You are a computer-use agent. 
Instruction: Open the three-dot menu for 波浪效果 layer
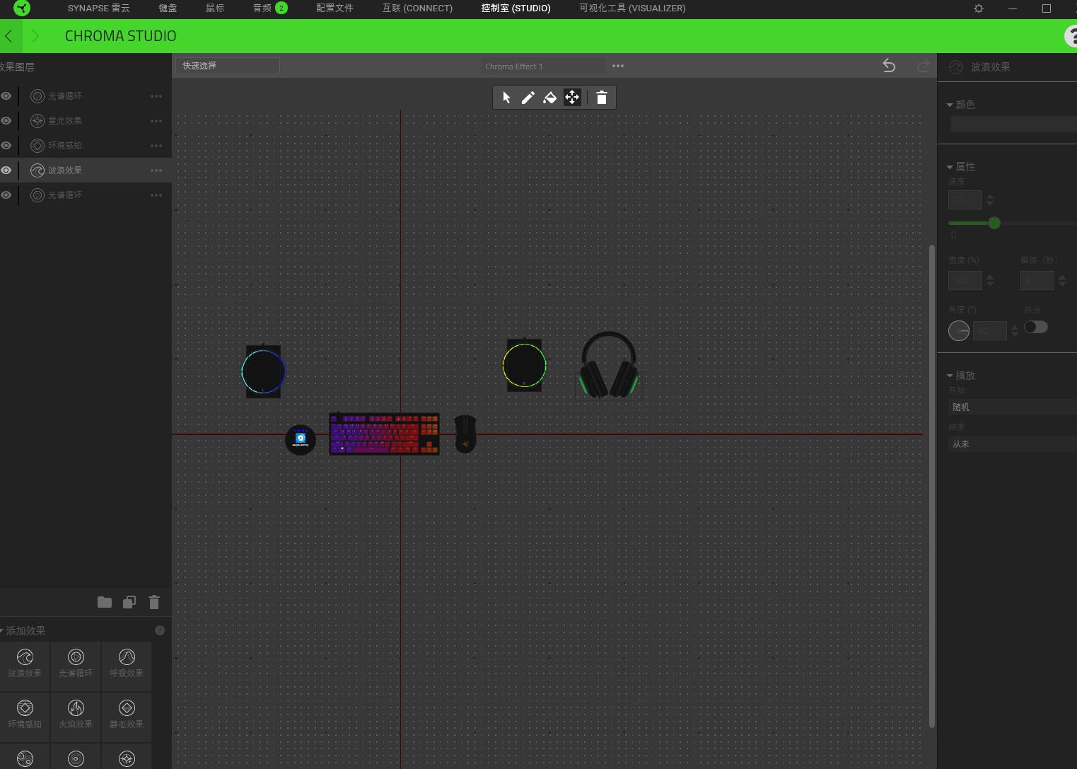tap(156, 170)
